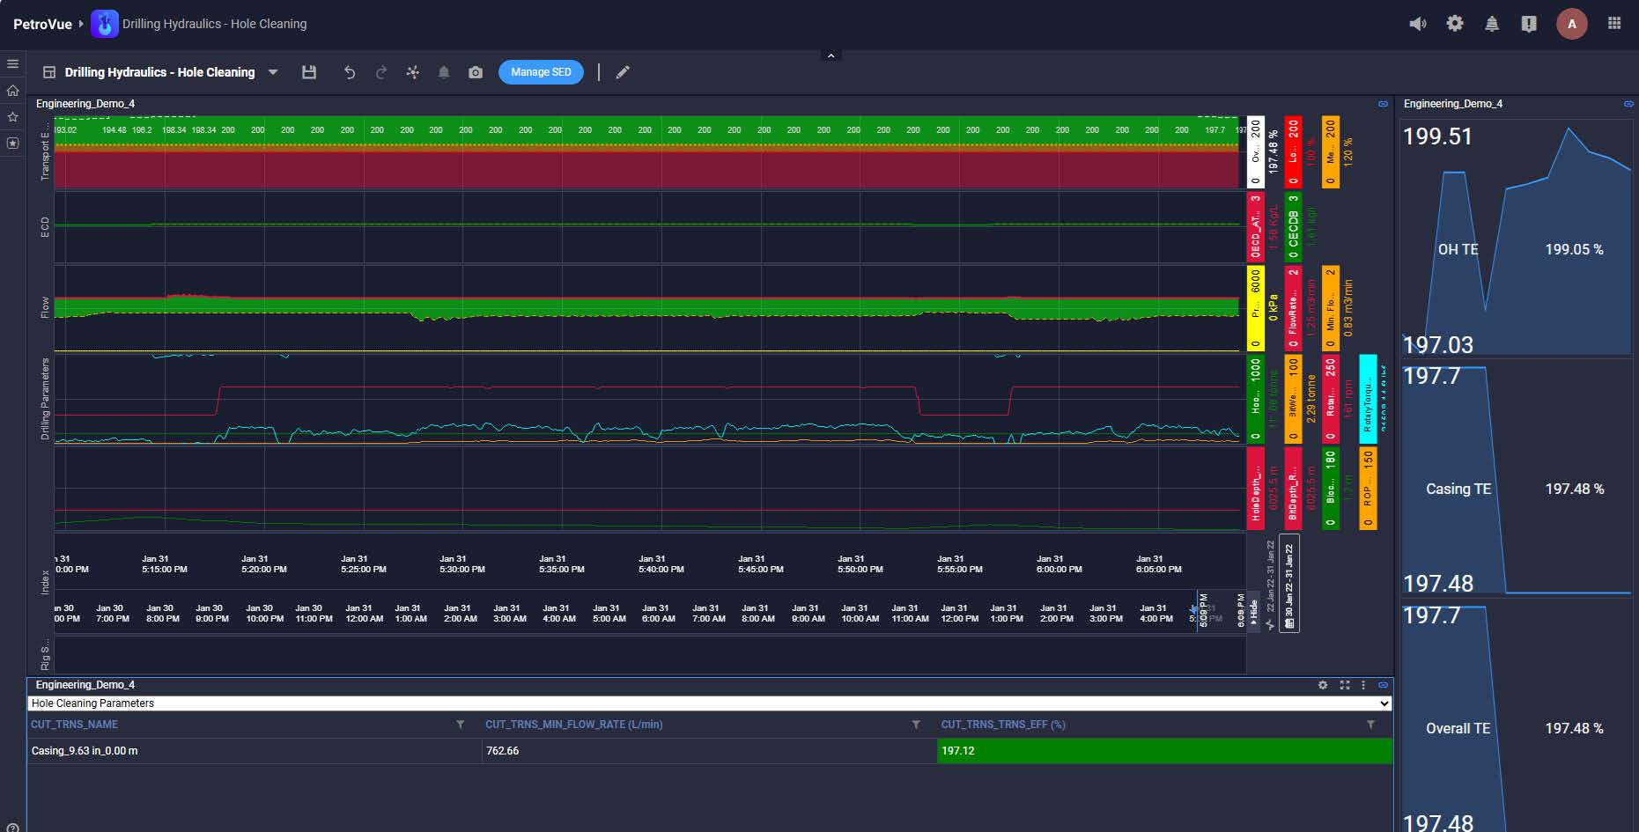Screen dimensions: 1639x832
Task: Maximize the Hole Cleaning table panel
Action: coord(1345,685)
